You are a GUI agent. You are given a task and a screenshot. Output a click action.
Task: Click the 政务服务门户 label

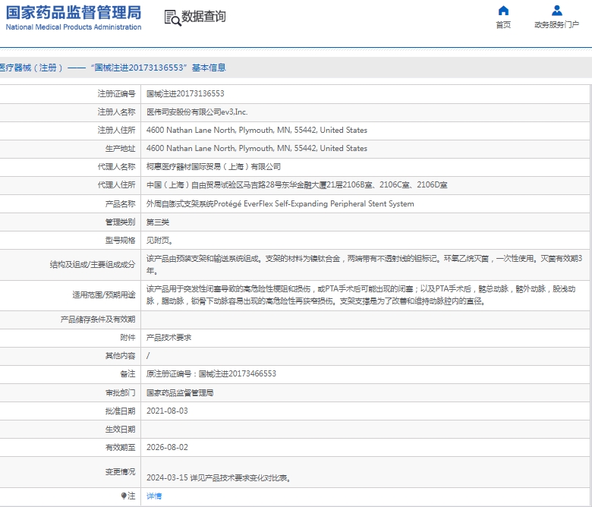click(556, 25)
